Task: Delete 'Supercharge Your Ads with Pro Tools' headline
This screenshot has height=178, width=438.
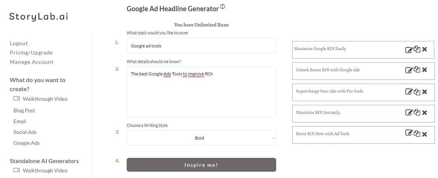Action: click(425, 91)
